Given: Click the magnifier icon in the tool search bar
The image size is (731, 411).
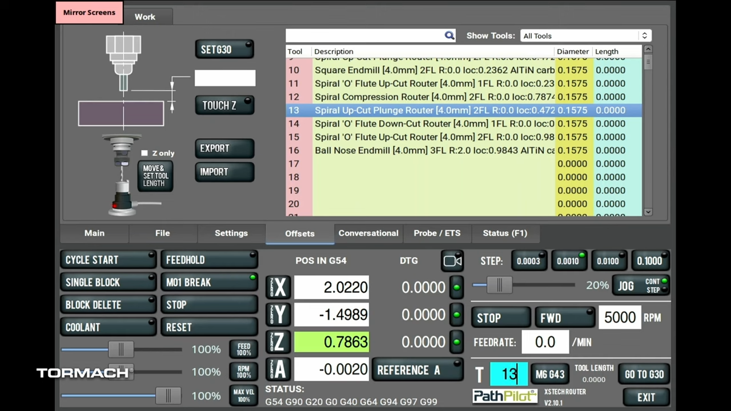Looking at the screenshot, I should point(449,35).
